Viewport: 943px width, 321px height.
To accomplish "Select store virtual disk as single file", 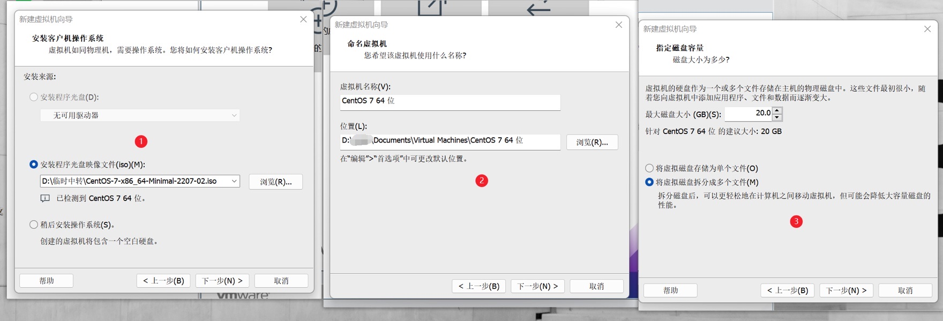I will [649, 168].
